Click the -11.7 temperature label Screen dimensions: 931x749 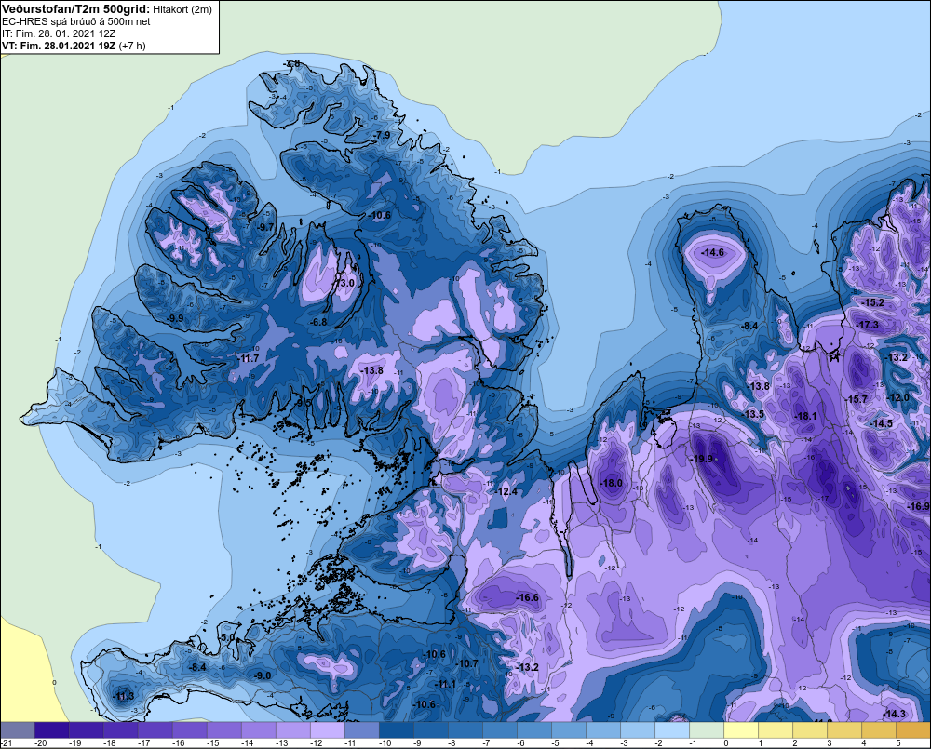[x=248, y=358]
